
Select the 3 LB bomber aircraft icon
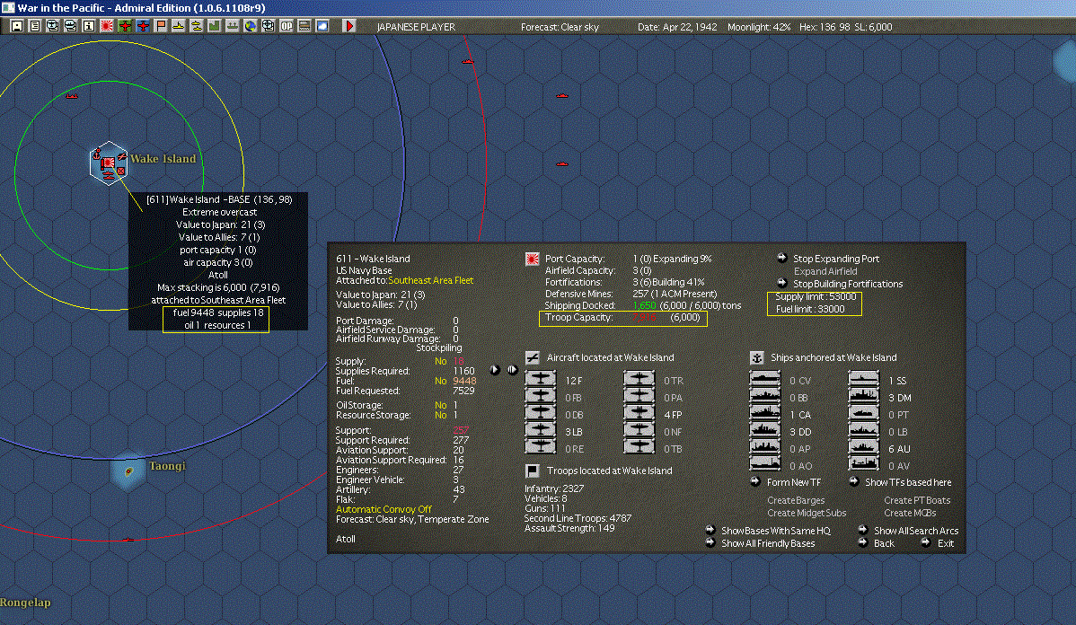click(541, 431)
